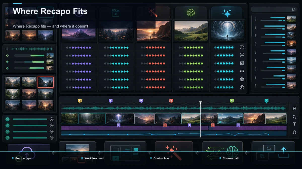Select the shapes icon under text tool
Screen dimensions: 302x169
[x=294, y=132]
